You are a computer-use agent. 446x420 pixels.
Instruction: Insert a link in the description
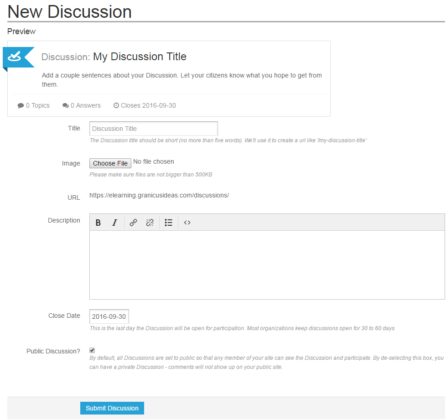click(133, 223)
